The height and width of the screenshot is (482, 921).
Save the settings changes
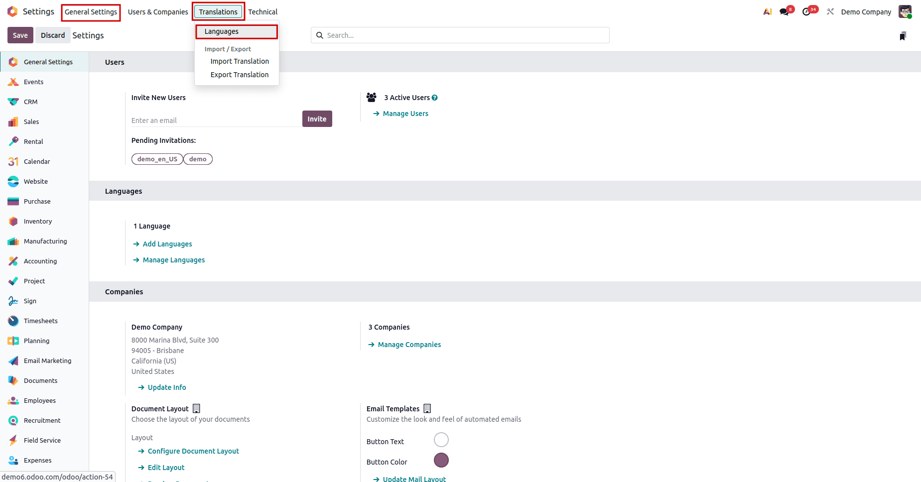coord(20,35)
